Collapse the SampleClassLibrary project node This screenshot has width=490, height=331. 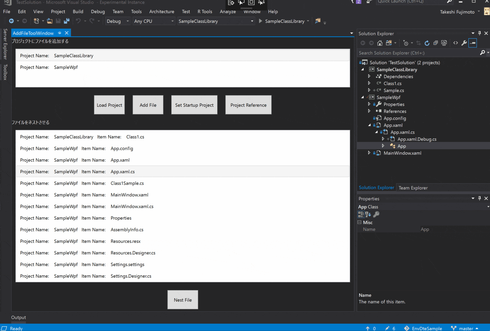(x=362, y=70)
